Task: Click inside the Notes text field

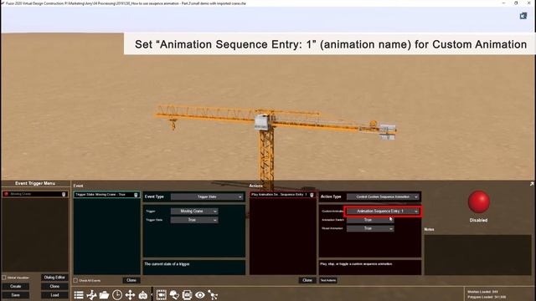Action: coord(477,254)
